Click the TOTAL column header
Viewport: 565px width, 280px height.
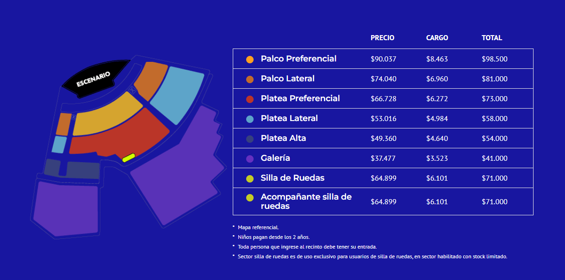coord(491,38)
